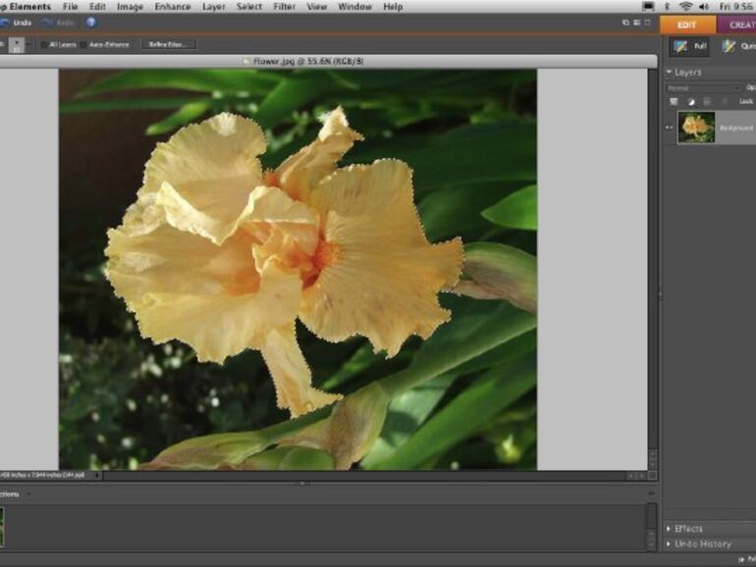
Task: Click the Redo arrow icon
Action: point(46,23)
